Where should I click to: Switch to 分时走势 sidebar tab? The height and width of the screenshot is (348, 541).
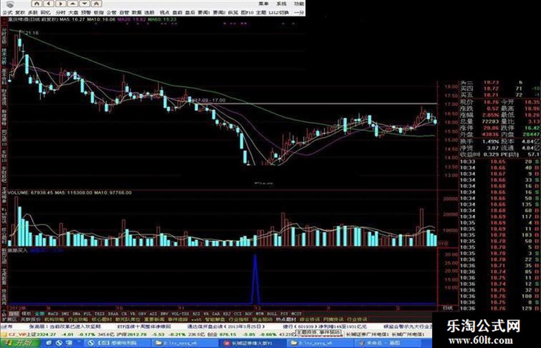pos(4,37)
